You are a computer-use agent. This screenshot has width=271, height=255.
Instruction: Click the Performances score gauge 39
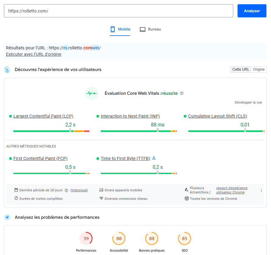pyautogui.click(x=86, y=239)
